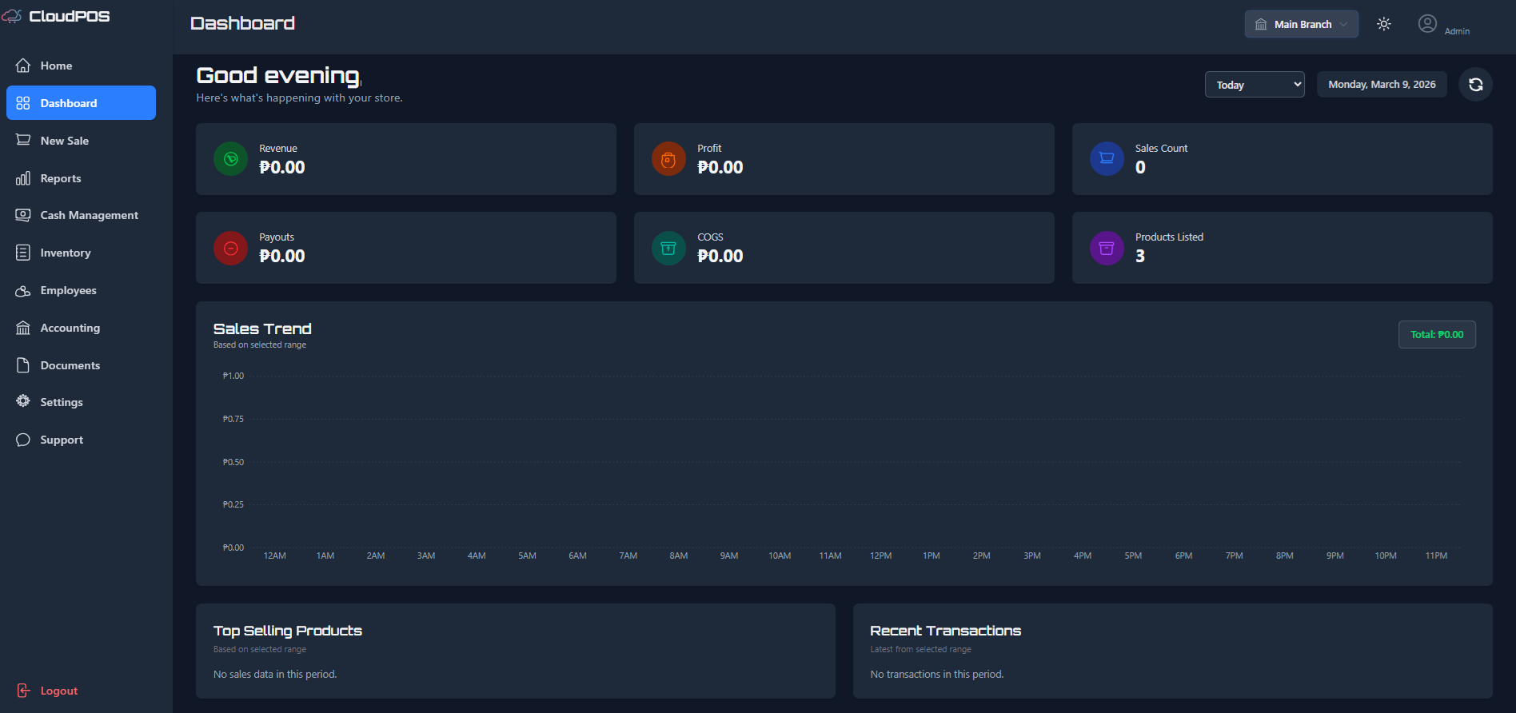This screenshot has width=1516, height=713.
Task: Click the New Sale cart icon
Action: click(23, 140)
